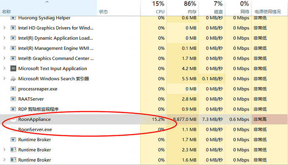Select the Intel® Graphics Command Center name
Image resolution: width=288 pixels, height=165 pixels.
coord(56,58)
